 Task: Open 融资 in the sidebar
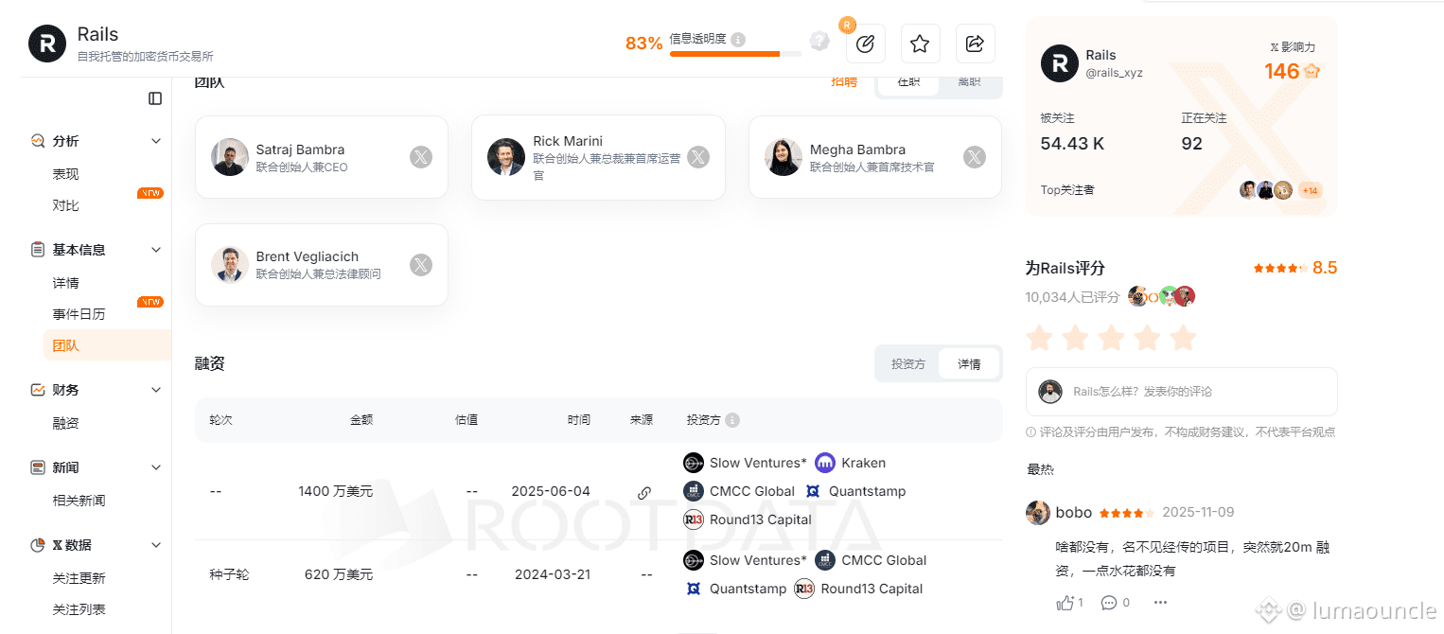pyautogui.click(x=66, y=423)
